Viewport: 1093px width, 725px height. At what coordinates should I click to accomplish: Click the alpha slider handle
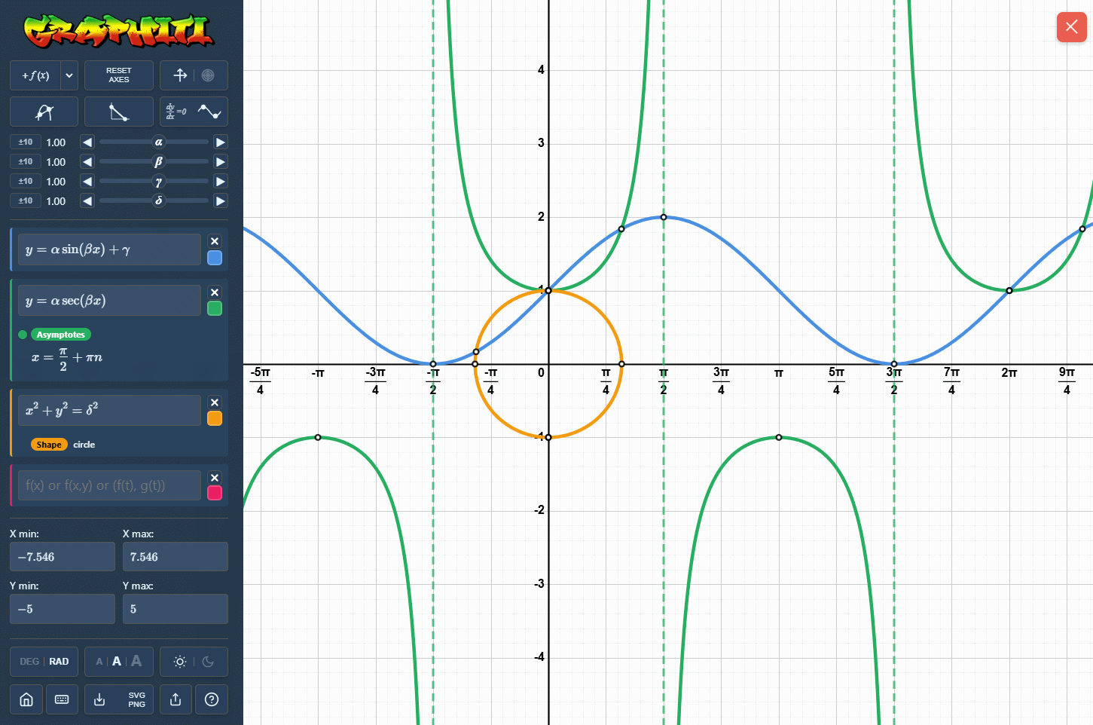(x=159, y=142)
